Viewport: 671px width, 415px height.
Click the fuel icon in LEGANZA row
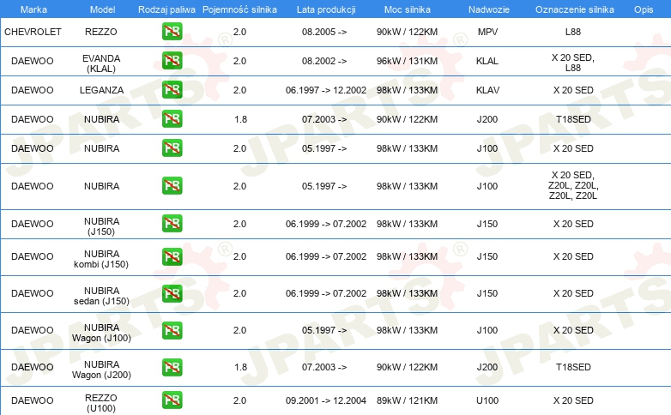[172, 90]
